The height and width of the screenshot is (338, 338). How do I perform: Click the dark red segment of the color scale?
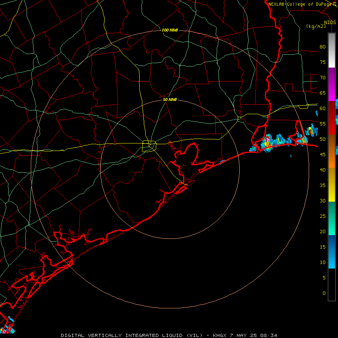click(332, 118)
